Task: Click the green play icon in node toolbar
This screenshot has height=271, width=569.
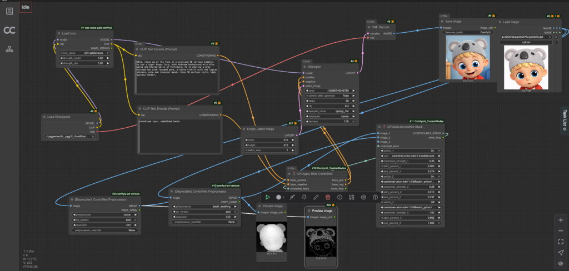Action: [x=268, y=197]
